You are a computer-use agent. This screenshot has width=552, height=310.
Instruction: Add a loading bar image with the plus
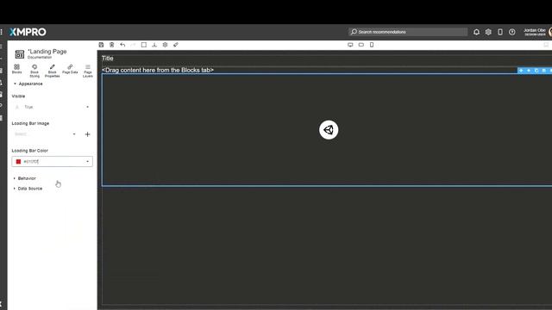[88, 134]
